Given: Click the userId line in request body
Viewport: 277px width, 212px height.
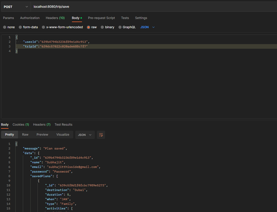Looking at the screenshot, I should 146,42.
